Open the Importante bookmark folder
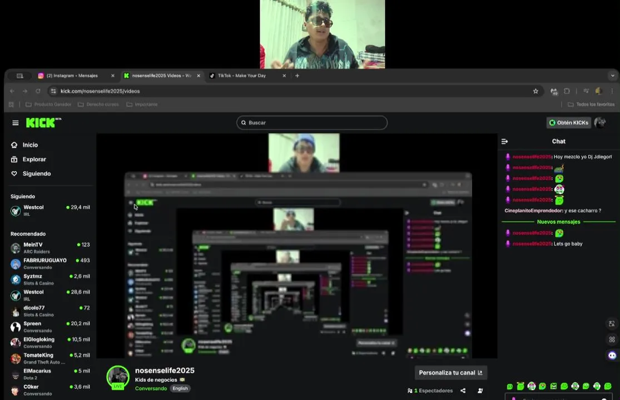This screenshot has width=620, height=400. coord(142,104)
